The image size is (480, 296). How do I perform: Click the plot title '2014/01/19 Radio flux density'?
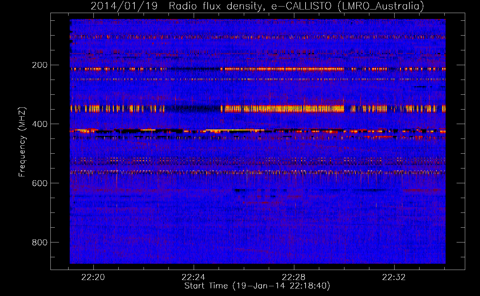[x=257, y=6]
